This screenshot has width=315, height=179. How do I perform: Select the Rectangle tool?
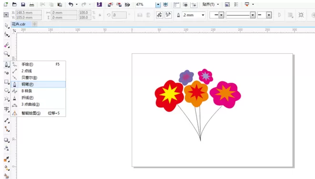tap(6, 82)
